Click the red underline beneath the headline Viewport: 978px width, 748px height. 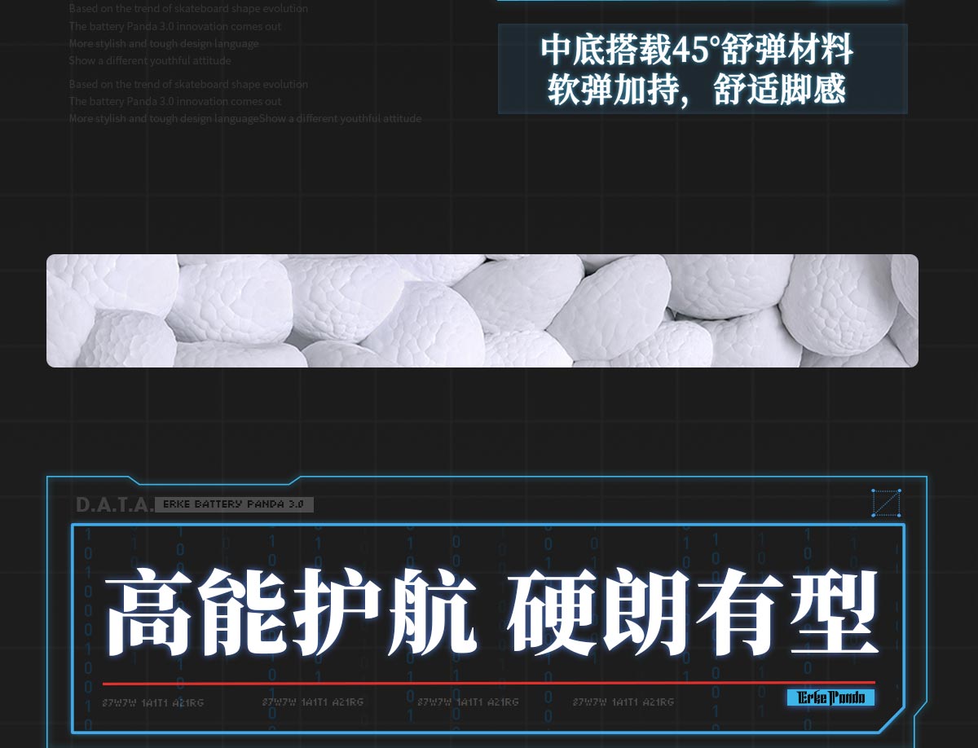coord(489,683)
